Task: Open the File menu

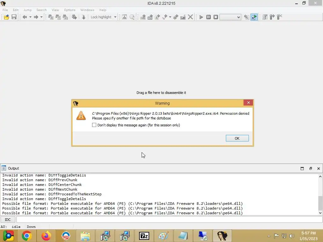Action: click(5, 10)
